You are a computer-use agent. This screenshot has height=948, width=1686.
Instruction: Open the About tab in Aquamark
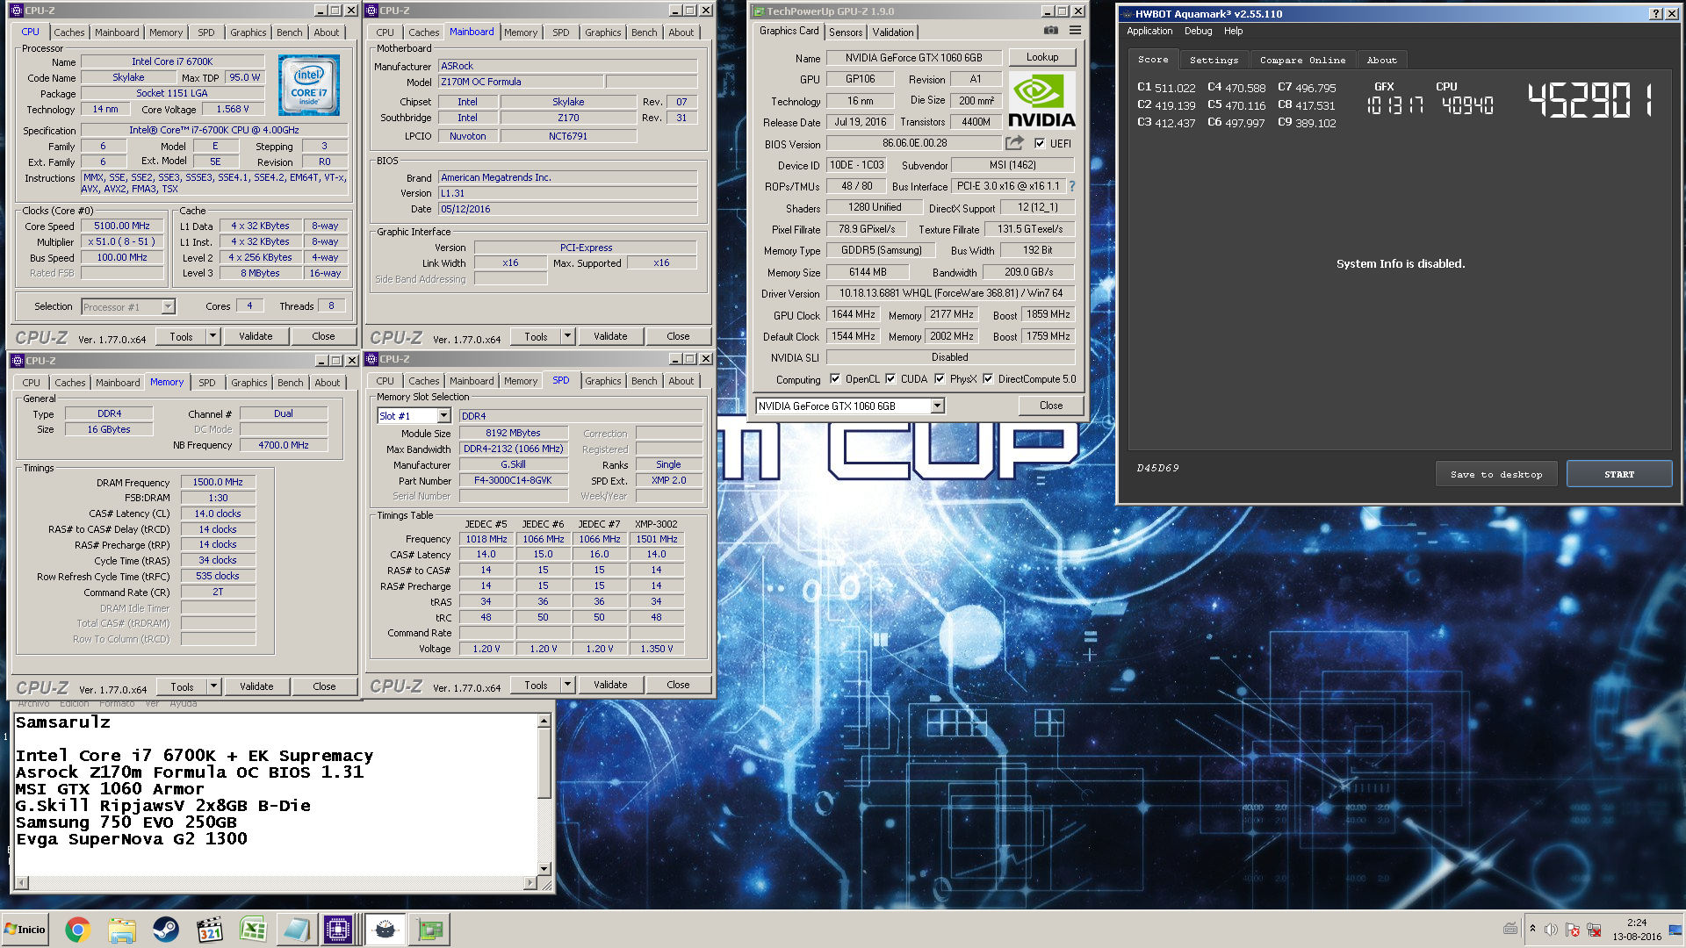1381,60
